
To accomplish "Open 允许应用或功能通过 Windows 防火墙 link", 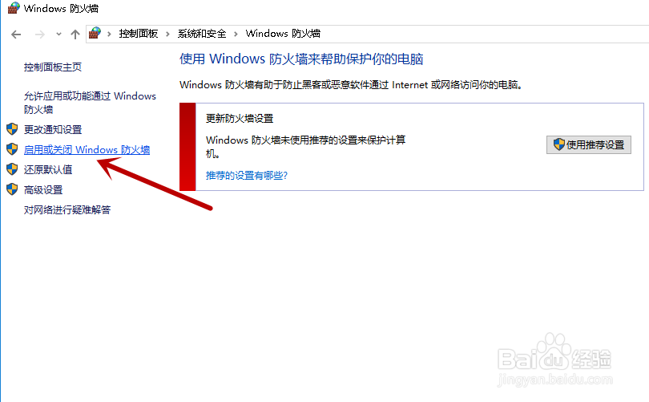I will [90, 103].
